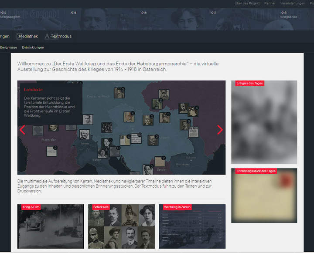Open portrait marker on Schweiz on map
The image size is (314, 253).
click(x=85, y=135)
